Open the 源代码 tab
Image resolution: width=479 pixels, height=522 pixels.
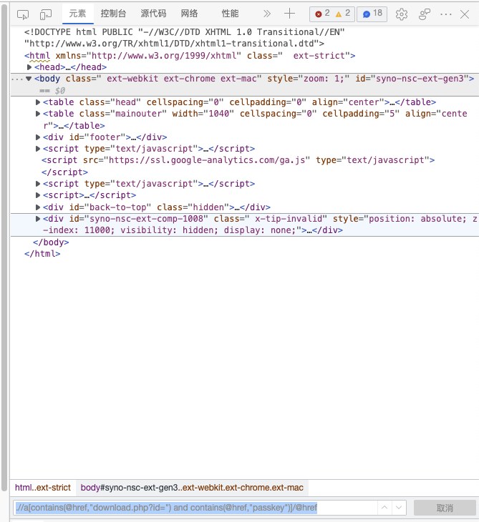tap(153, 14)
